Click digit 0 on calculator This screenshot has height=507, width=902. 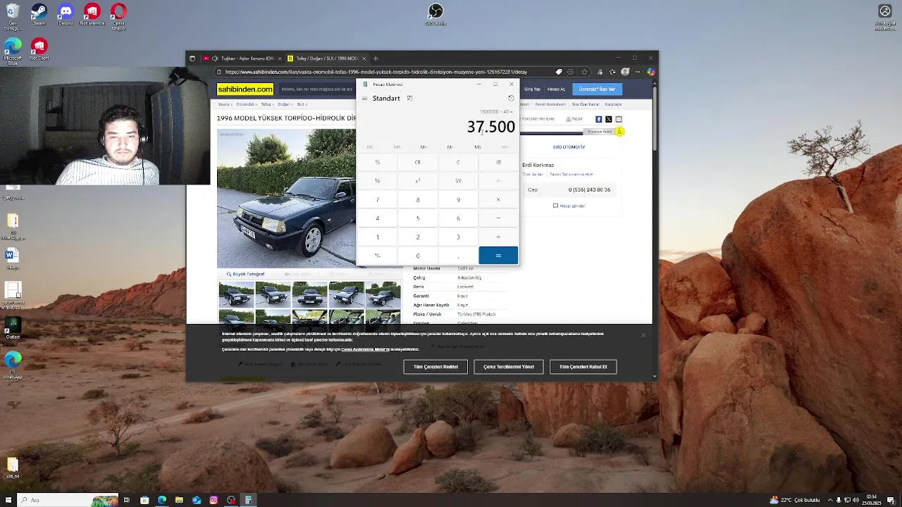418,256
